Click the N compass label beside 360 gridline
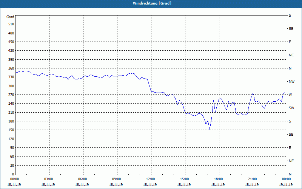302x189 pixels. click(290, 68)
